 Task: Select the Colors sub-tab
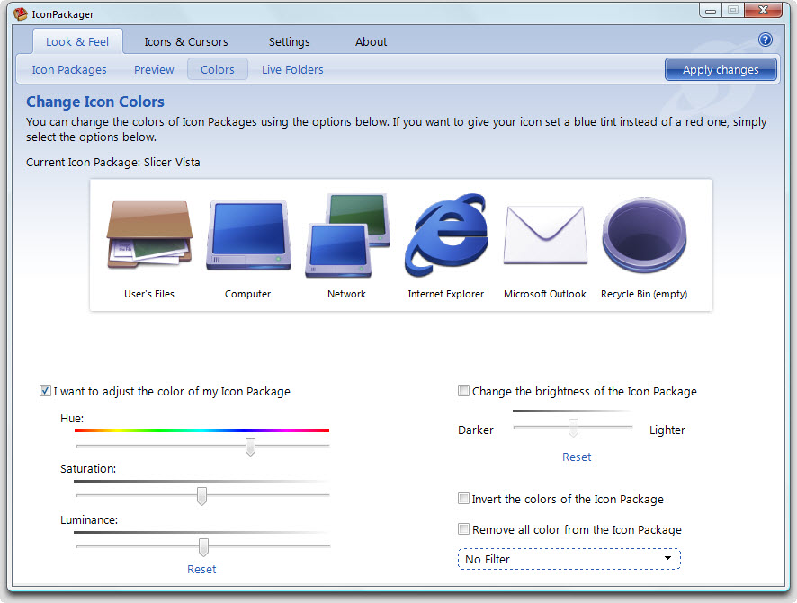[218, 69]
